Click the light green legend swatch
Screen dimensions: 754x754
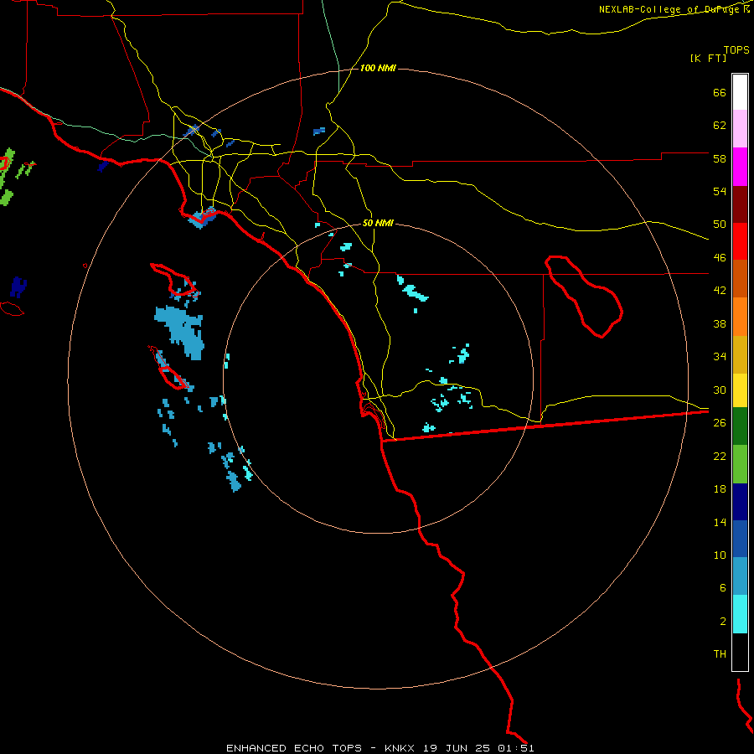click(x=740, y=464)
